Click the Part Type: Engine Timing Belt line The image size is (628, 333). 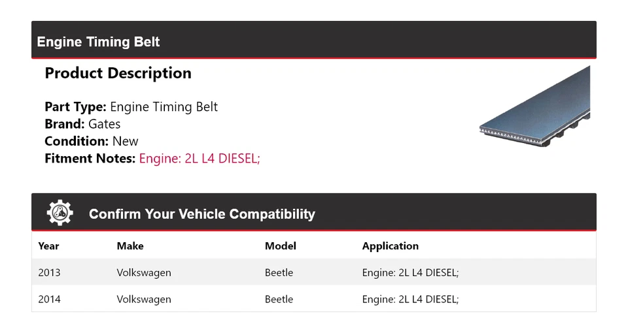131,107
